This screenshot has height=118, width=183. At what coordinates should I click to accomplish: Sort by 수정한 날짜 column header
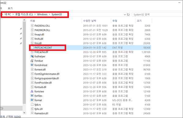(89, 21)
